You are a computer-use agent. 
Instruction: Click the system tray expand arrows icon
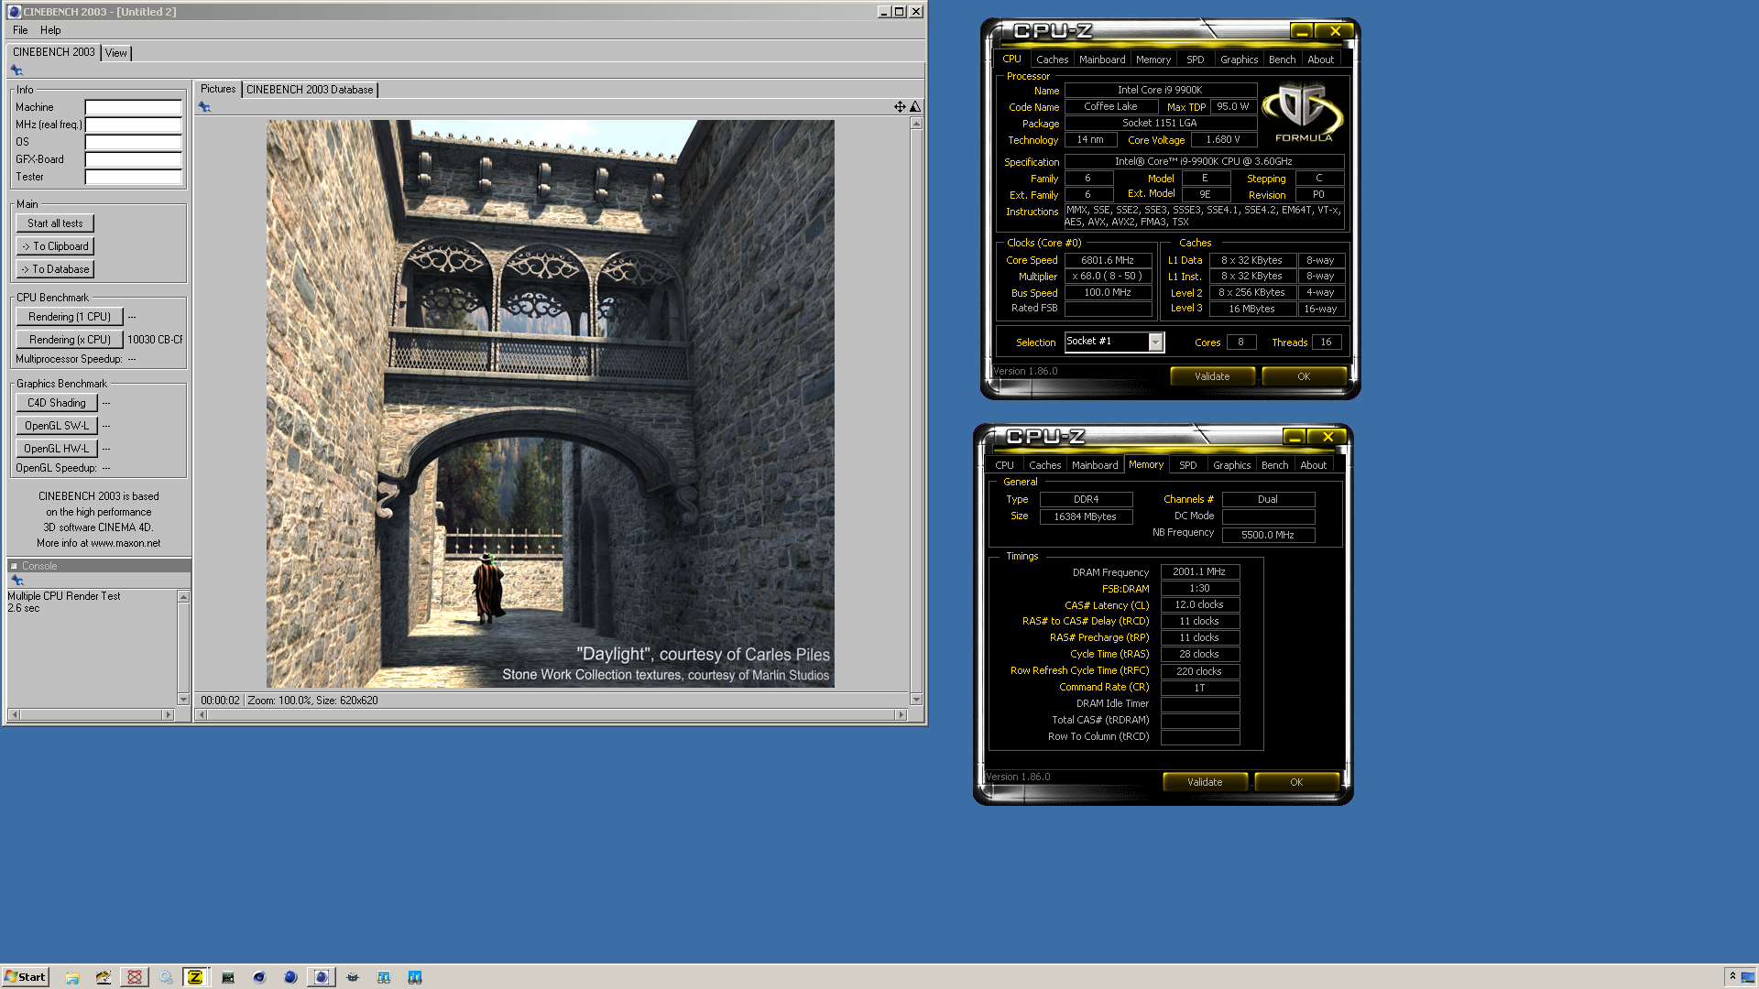pyautogui.click(x=1732, y=977)
